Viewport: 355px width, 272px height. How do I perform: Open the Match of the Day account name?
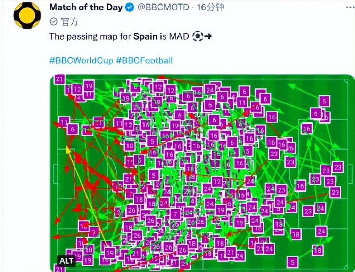[86, 7]
